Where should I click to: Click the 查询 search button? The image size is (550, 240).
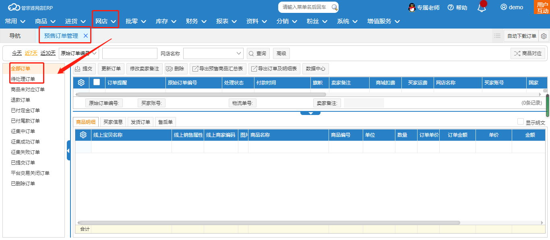(258, 53)
